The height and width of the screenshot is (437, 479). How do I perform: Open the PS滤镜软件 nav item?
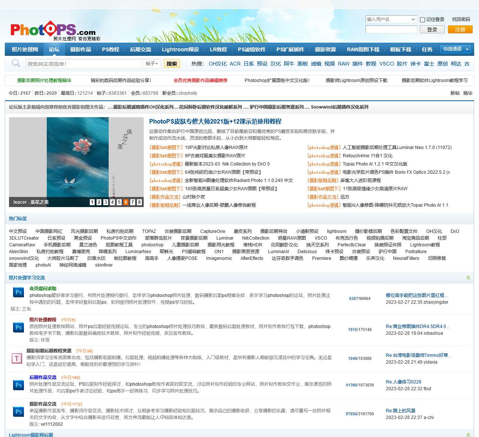251,49
